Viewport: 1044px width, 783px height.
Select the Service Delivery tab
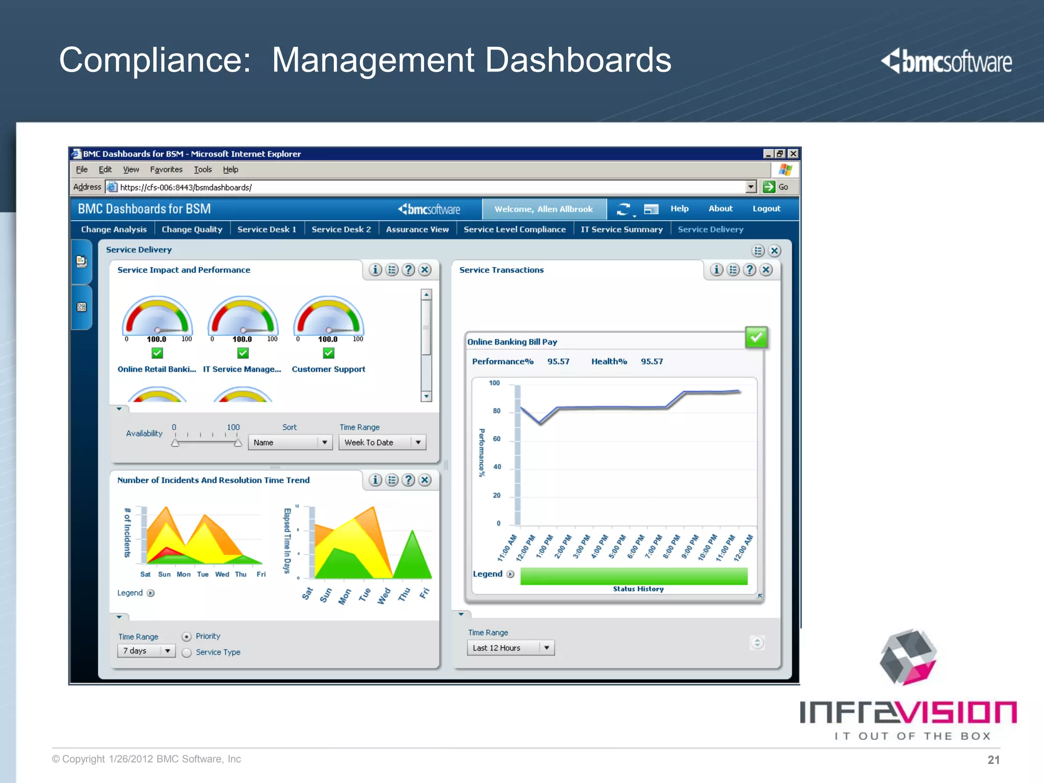click(711, 229)
